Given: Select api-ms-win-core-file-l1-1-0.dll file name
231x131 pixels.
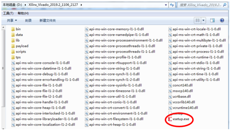Looking at the screenshot, I should click(39, 86).
